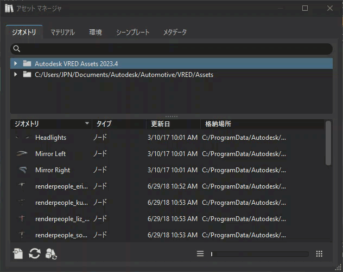Viewport: 343px width, 272px height.
Task: Click renderpeople_eri date 6/29/18 10:52 AM
Action: pyautogui.click(x=173, y=186)
